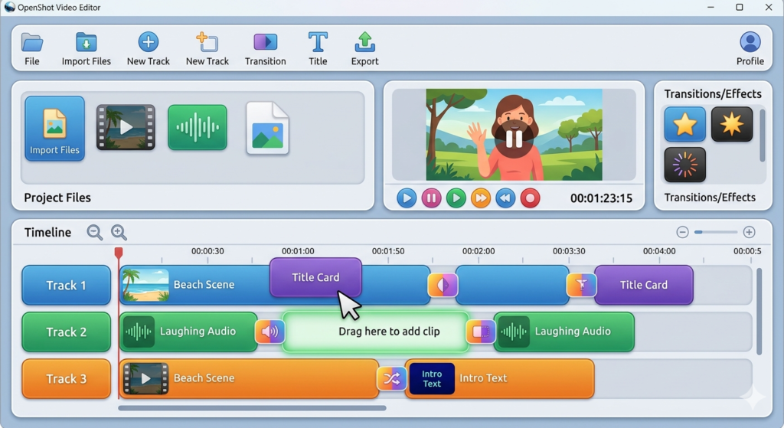The image size is (784, 428).
Task: Zoom out the timeline with the magnifier minus
Action: click(x=94, y=233)
